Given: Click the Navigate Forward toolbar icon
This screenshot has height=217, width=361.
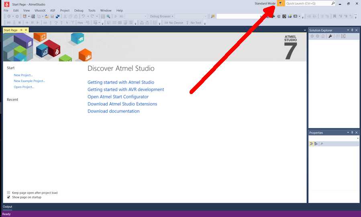Looking at the screenshot, I should [17, 16].
